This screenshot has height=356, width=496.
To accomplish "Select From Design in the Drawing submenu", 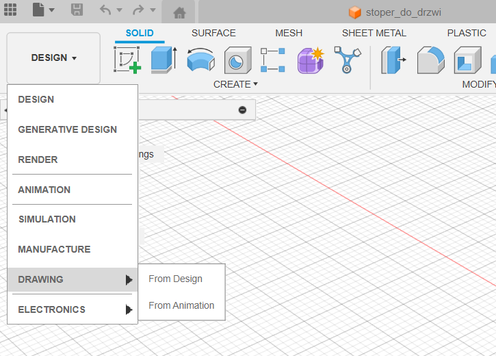I will [175, 279].
